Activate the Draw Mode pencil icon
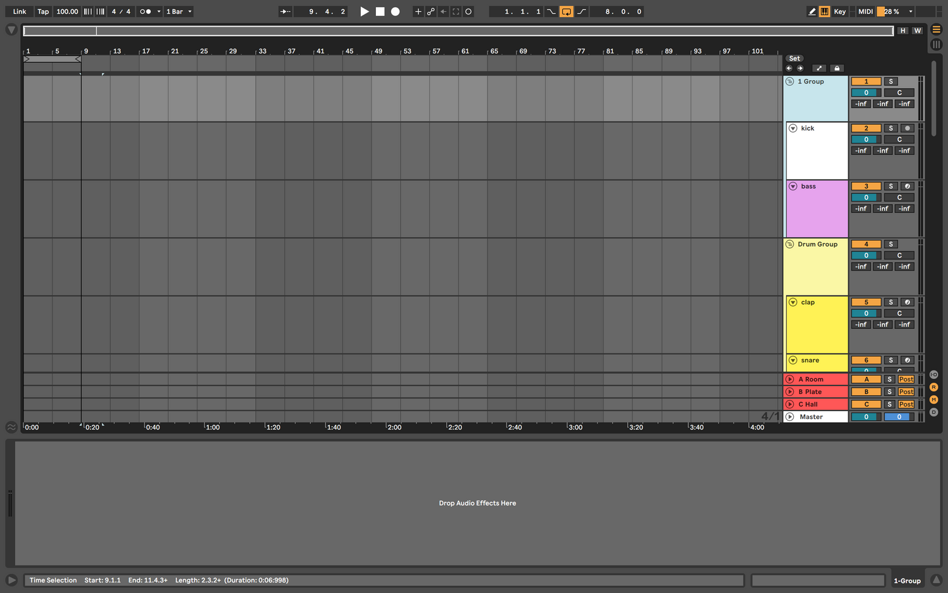948x593 pixels. click(x=812, y=11)
